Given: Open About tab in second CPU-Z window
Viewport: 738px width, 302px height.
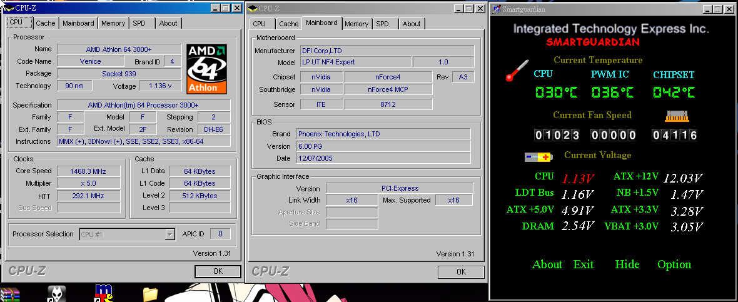Looking at the screenshot, I should [x=412, y=24].
